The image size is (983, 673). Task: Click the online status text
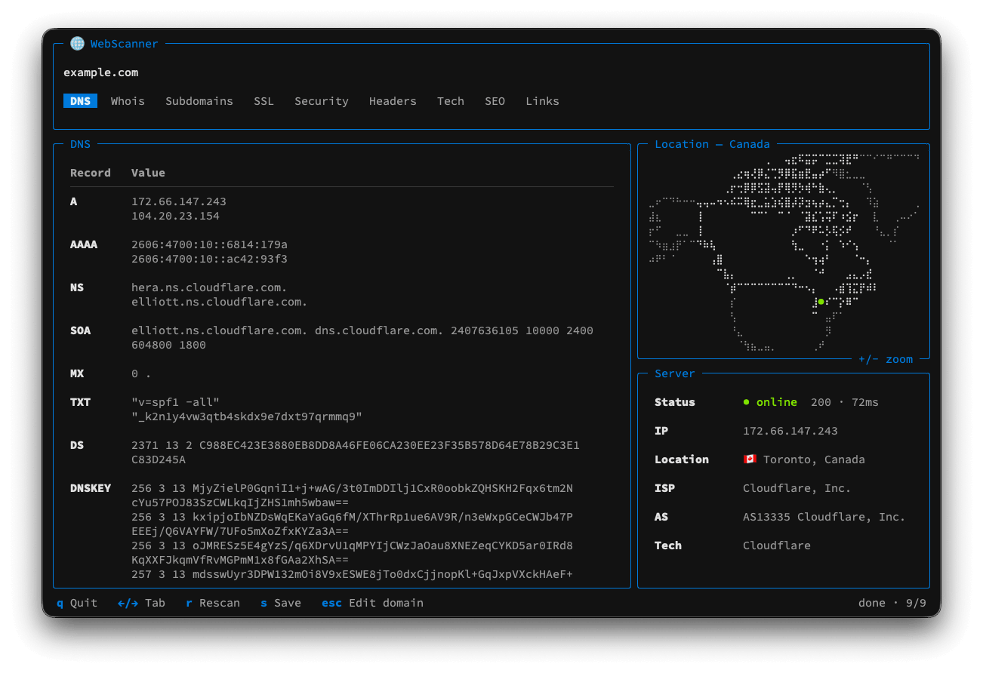point(777,402)
